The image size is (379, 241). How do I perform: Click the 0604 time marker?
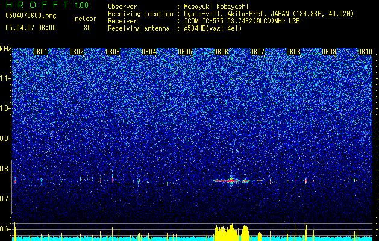click(149, 52)
